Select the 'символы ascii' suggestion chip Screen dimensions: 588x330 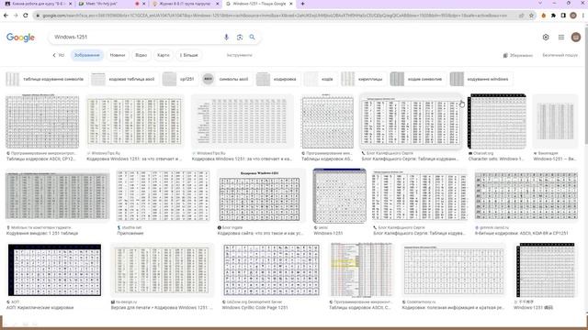[226, 79]
